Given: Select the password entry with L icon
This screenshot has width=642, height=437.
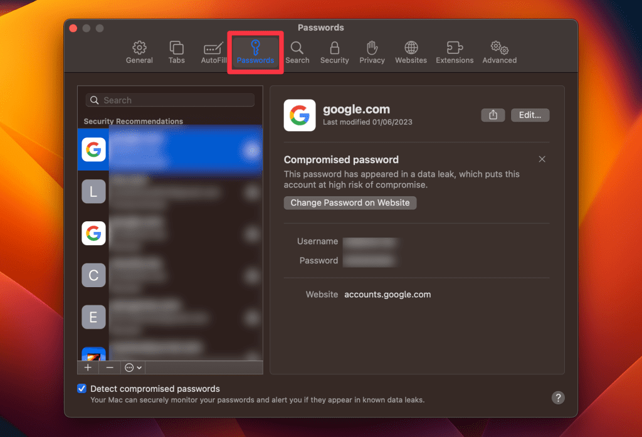Looking at the screenshot, I should (170, 191).
